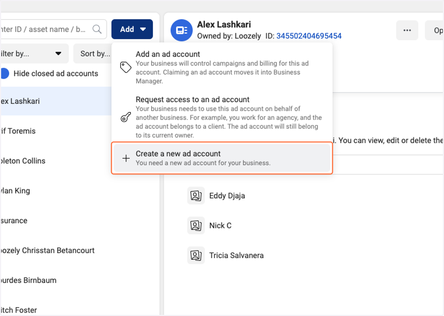Image resolution: width=444 pixels, height=316 pixels.
Task: Select the Chrisstan Betancourt account row
Action: tap(80, 251)
